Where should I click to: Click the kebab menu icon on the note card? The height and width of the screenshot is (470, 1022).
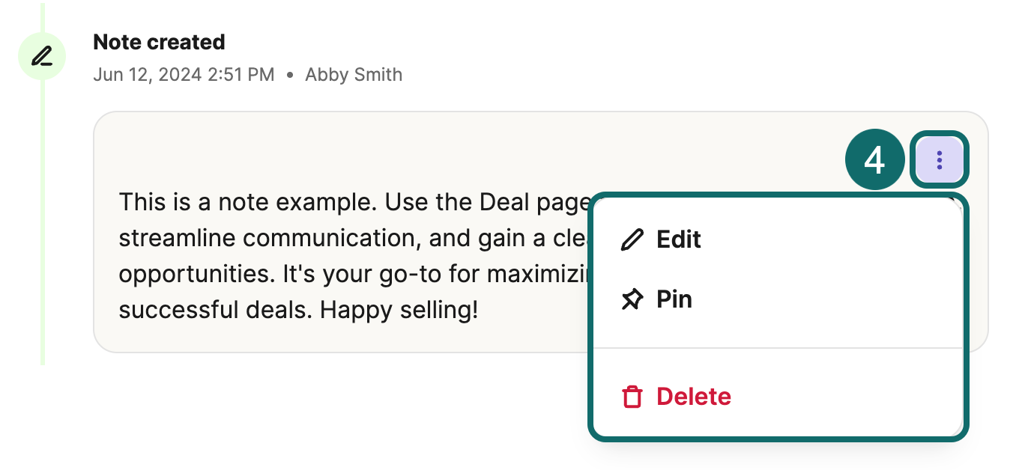pos(940,159)
